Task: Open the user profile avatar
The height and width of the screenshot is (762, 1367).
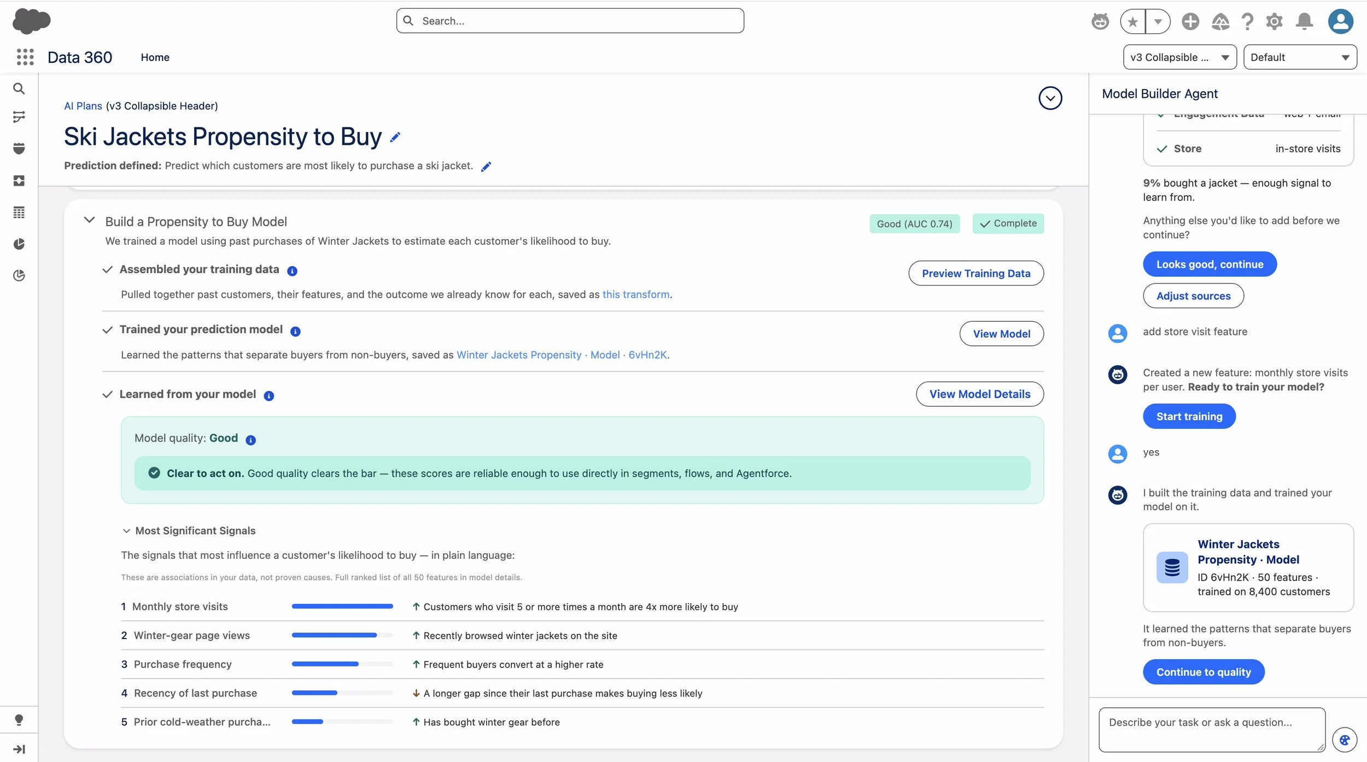Action: [1340, 21]
